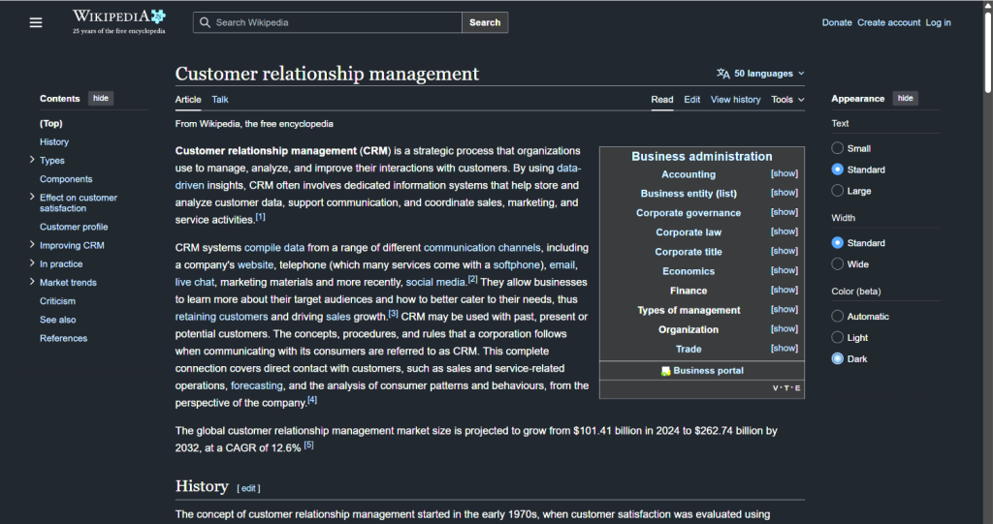Open the retaining customers link
This screenshot has width=993, height=524.
point(222,317)
